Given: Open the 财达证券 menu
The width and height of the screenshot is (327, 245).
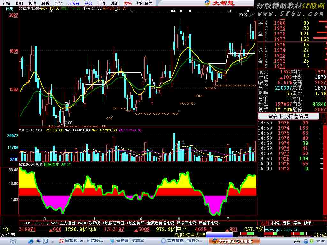Looking at the screenshot, I should click(145, 3).
